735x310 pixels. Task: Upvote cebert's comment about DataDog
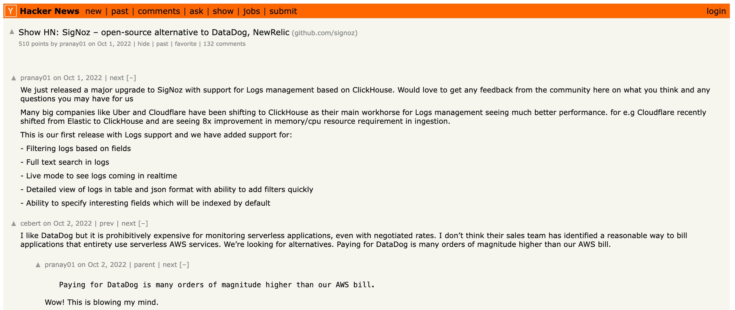[14, 224]
